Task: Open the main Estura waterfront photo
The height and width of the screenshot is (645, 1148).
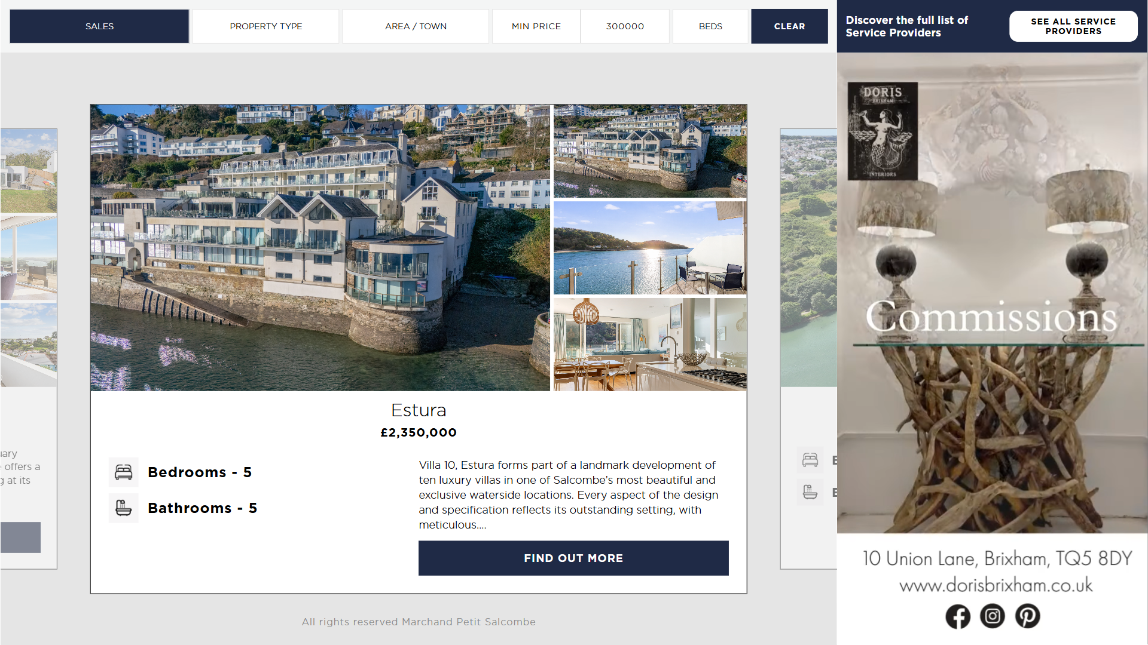Action: click(x=320, y=248)
